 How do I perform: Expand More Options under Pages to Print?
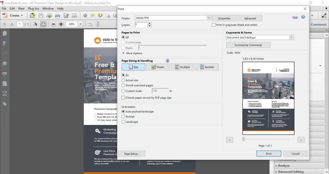coord(132,53)
